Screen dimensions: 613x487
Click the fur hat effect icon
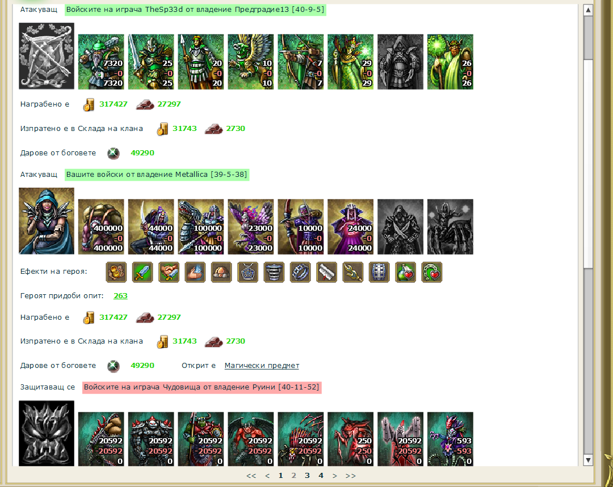point(221,272)
